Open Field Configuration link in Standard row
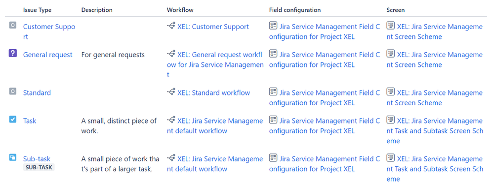493x183 pixels. pos(325,98)
